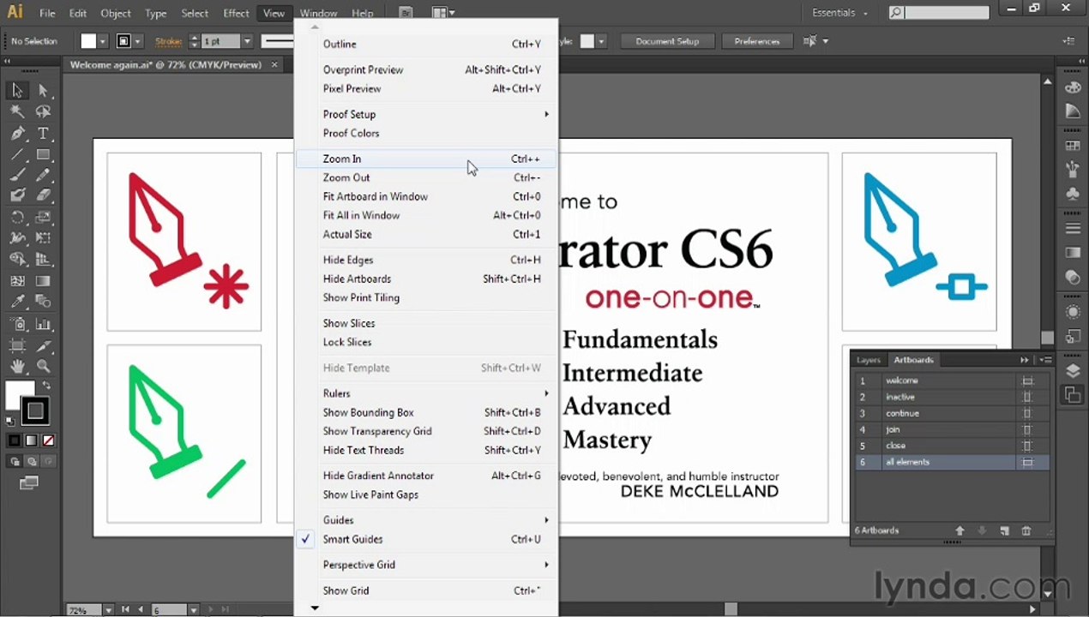The height and width of the screenshot is (617, 1089).
Task: Select the Zoom magnifier tool
Action: pyautogui.click(x=43, y=367)
